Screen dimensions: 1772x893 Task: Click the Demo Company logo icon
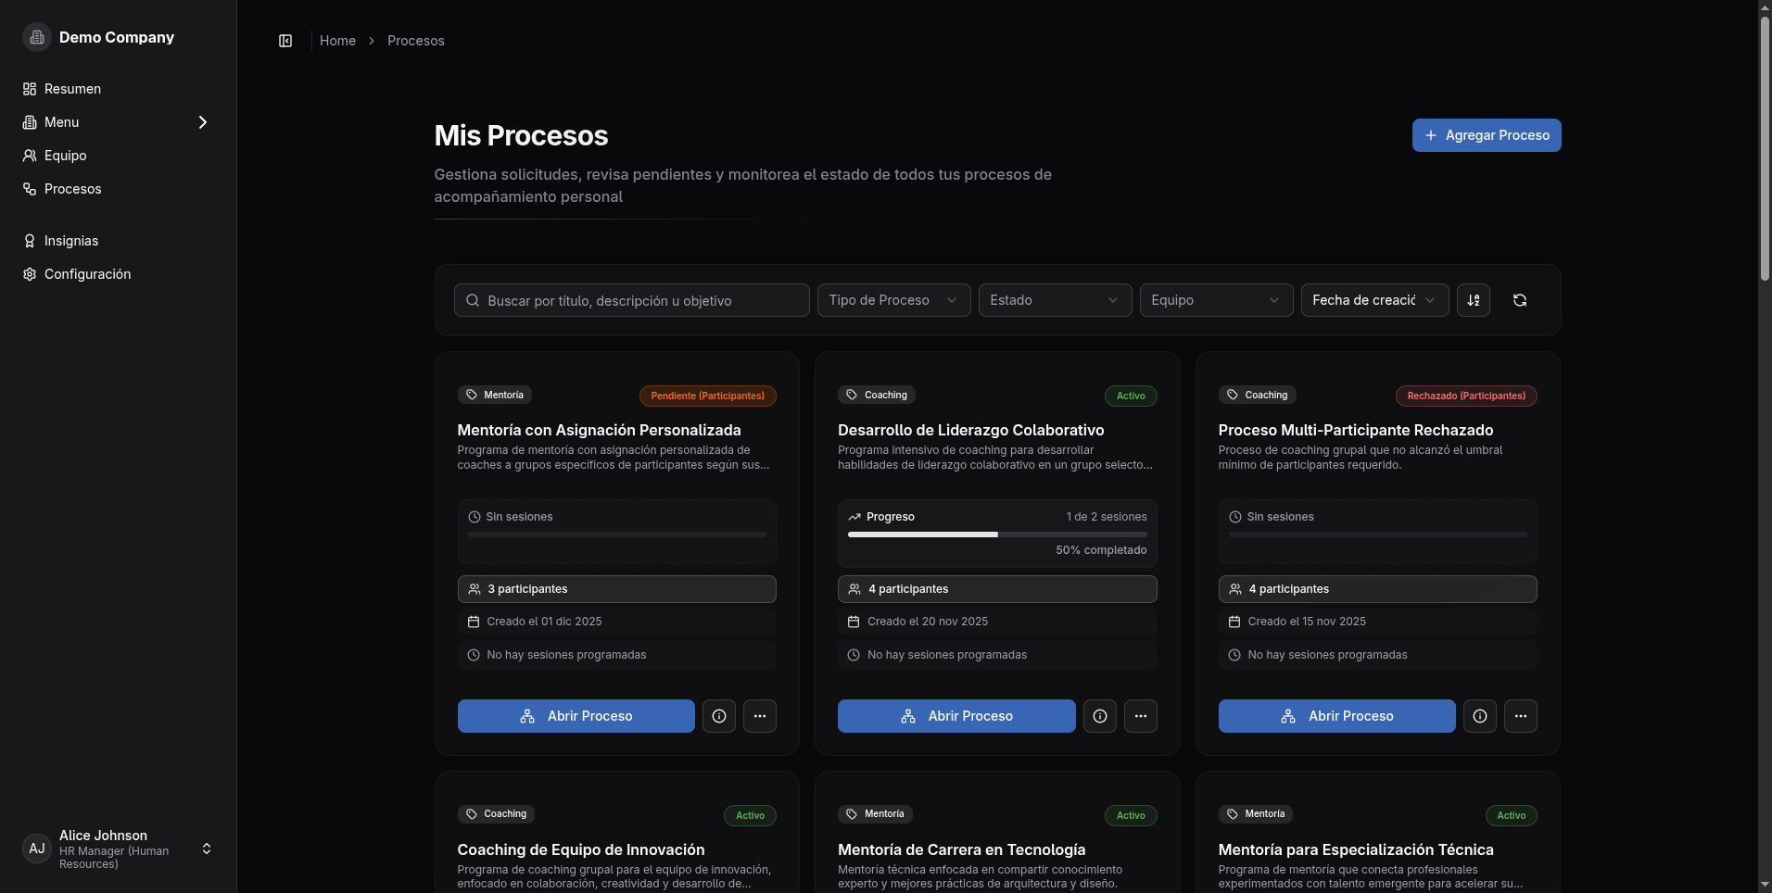coord(37,37)
